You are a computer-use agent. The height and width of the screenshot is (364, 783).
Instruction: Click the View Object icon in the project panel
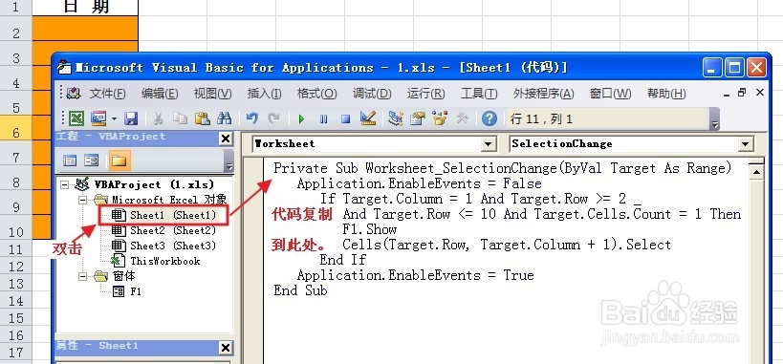(x=92, y=161)
